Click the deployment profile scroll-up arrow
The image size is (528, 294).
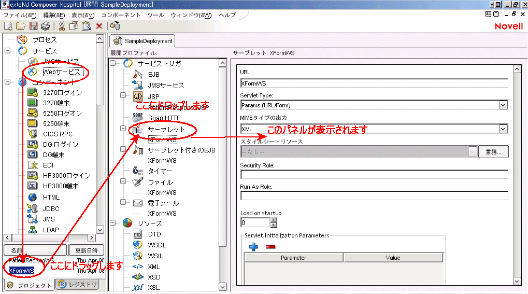coord(223,63)
